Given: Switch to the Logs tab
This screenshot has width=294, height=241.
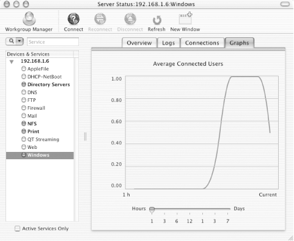Looking at the screenshot, I should pyautogui.click(x=169, y=43).
